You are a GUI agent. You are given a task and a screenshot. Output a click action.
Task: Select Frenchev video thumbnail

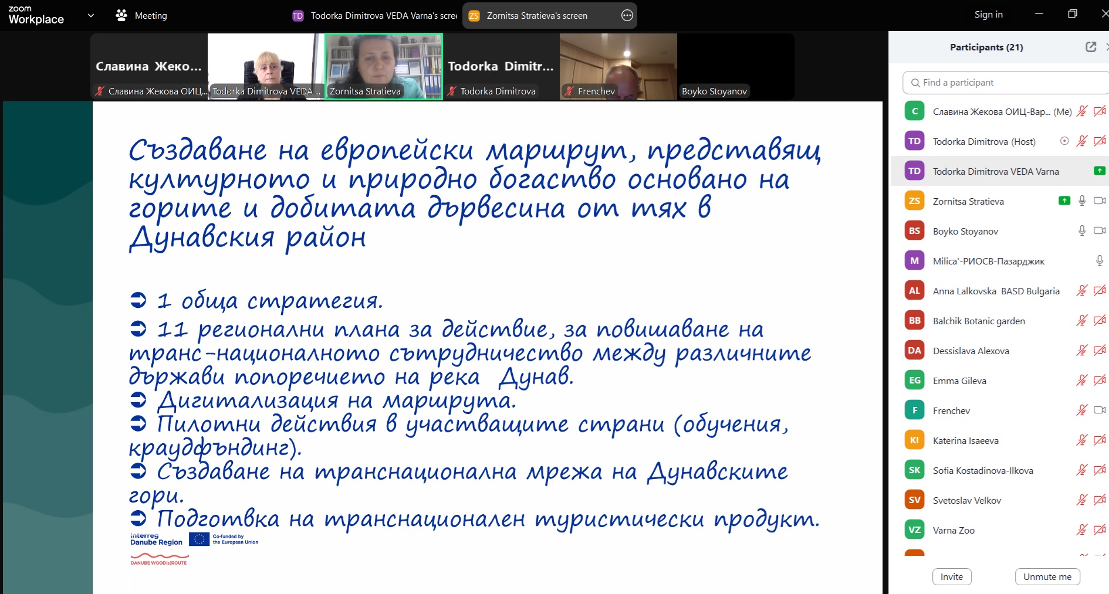tap(618, 66)
